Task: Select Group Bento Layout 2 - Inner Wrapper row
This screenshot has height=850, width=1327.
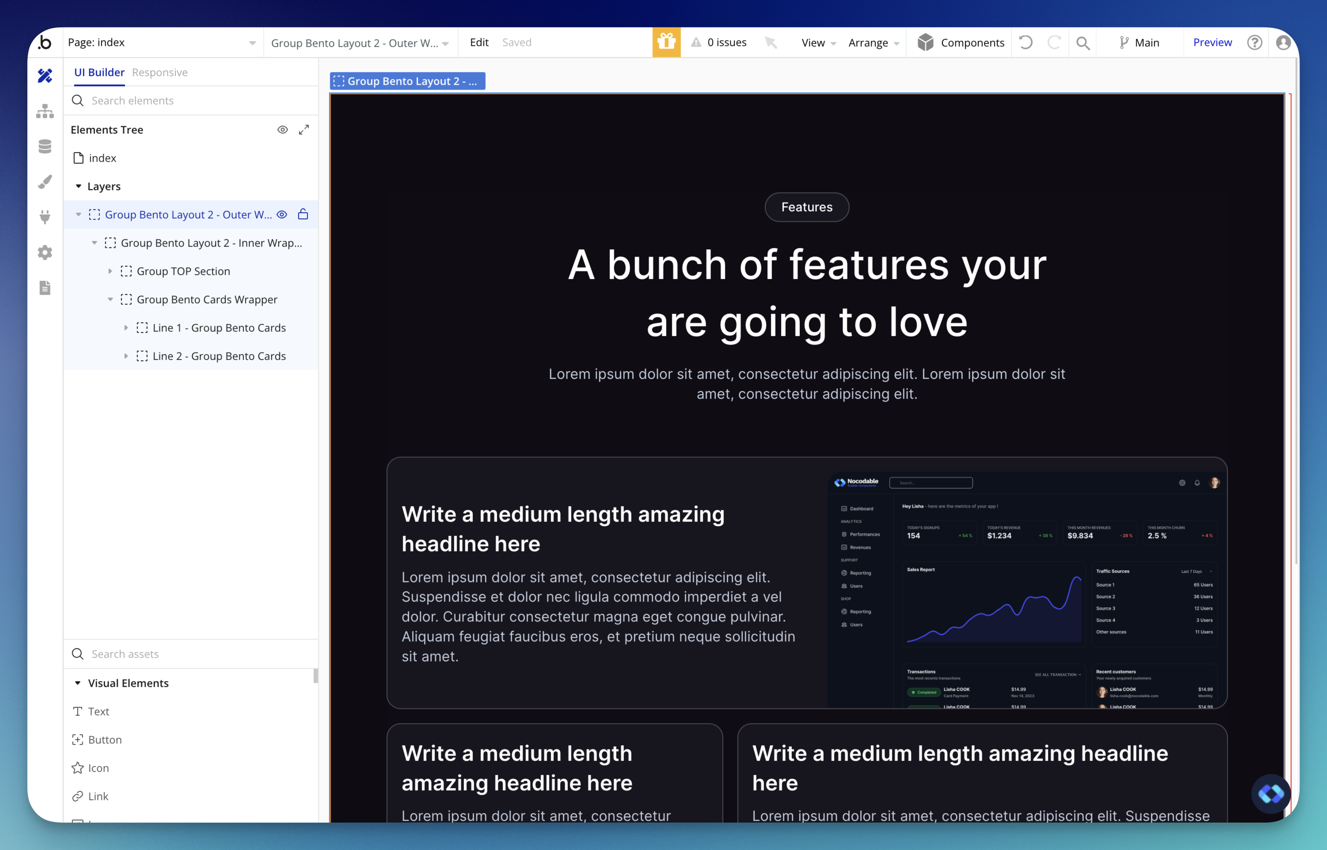Action: 191,243
